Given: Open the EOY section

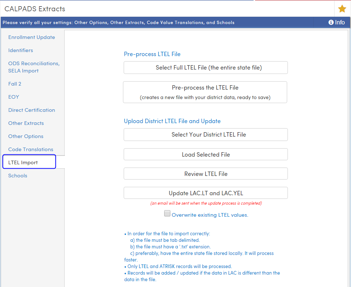Looking at the screenshot, I should [x=13, y=97].
